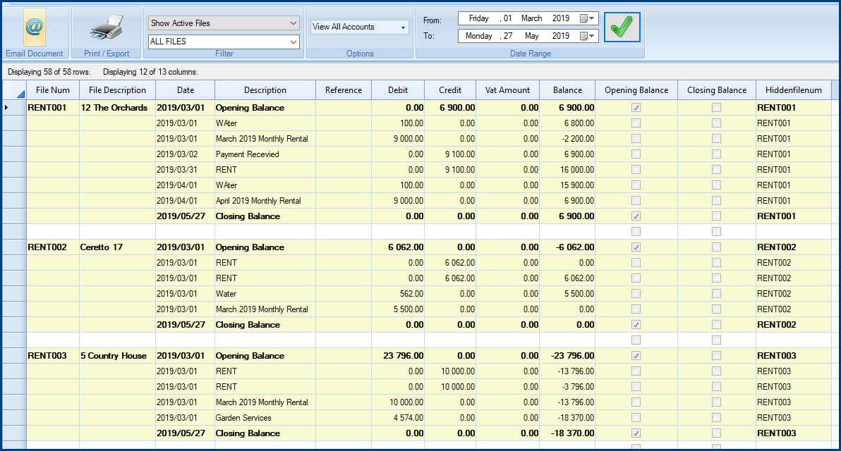Sort by the Debit column header
The width and height of the screenshot is (841, 451).
(398, 90)
